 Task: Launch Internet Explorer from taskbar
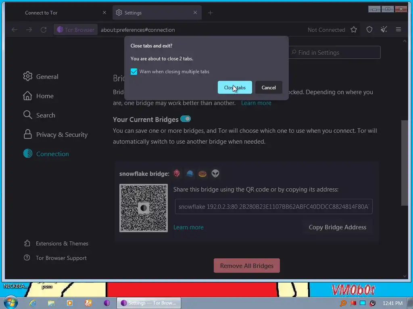33,303
